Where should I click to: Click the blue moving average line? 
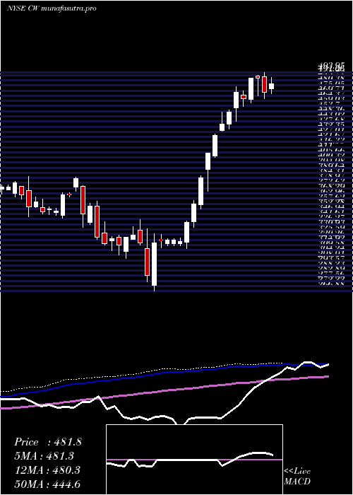coord(164,373)
